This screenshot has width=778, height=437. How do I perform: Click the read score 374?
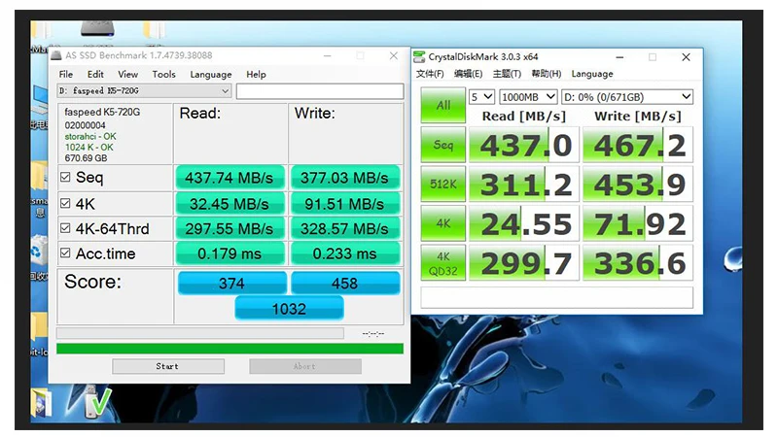point(231,283)
